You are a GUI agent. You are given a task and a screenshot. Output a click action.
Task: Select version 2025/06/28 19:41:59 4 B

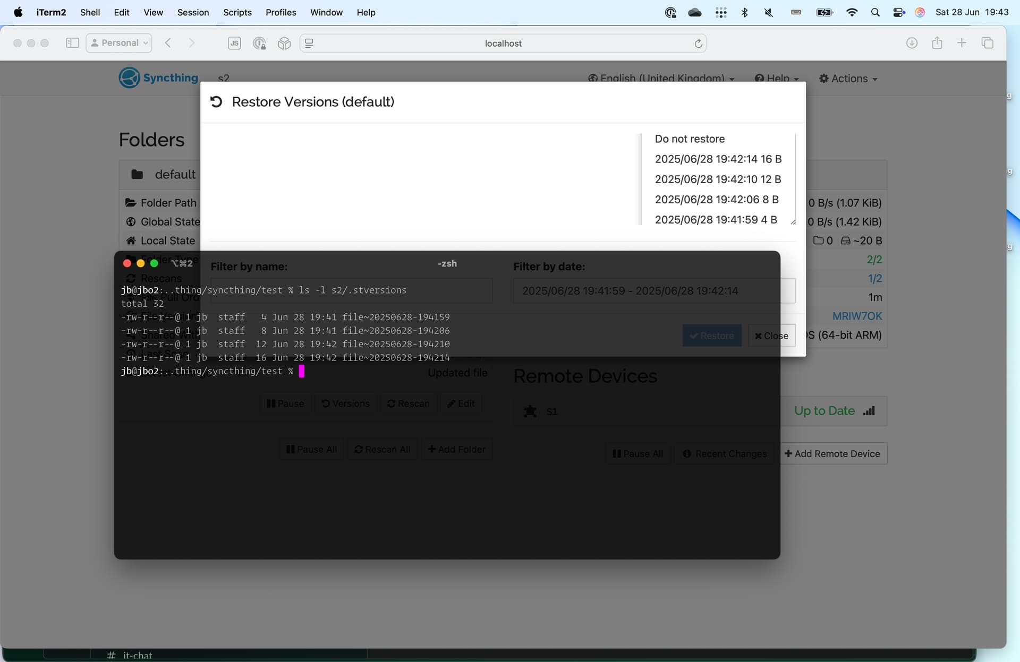pyautogui.click(x=717, y=219)
